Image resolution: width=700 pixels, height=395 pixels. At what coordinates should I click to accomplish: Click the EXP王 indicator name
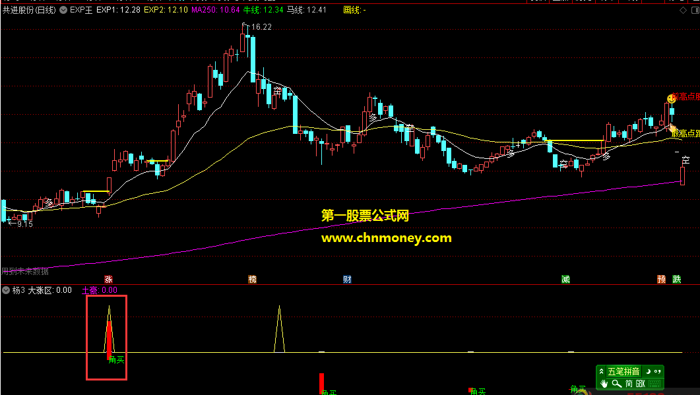click(x=81, y=10)
